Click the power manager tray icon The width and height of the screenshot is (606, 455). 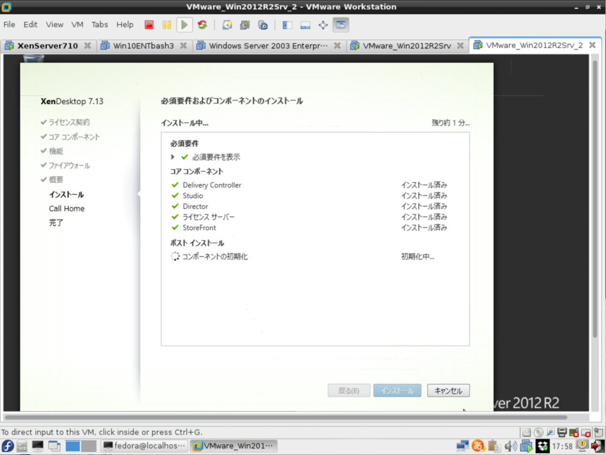pyautogui.click(x=582, y=446)
